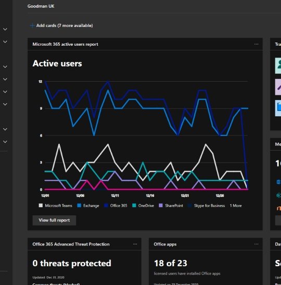281x285 pixels.
Task: Open the Advanced Threat Protection card ellipsis menu
Action: pyautogui.click(x=135, y=244)
